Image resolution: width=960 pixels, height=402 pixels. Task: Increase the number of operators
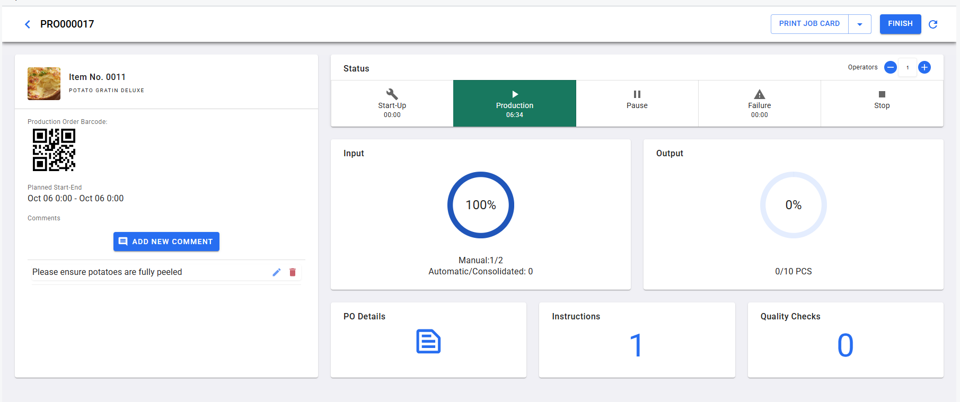click(x=924, y=67)
